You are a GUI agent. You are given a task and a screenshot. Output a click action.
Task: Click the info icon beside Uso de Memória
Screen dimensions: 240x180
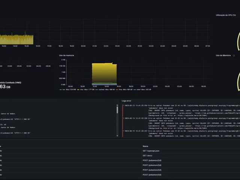coord(234,55)
